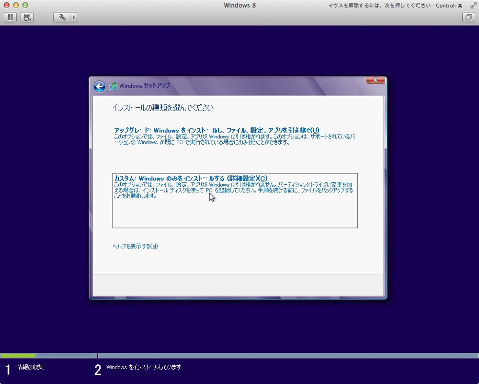Zoom the VM window green button

click(25, 5)
